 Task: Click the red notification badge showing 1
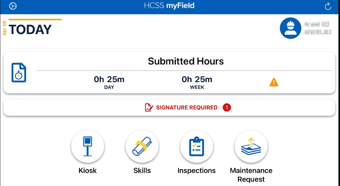click(x=227, y=108)
